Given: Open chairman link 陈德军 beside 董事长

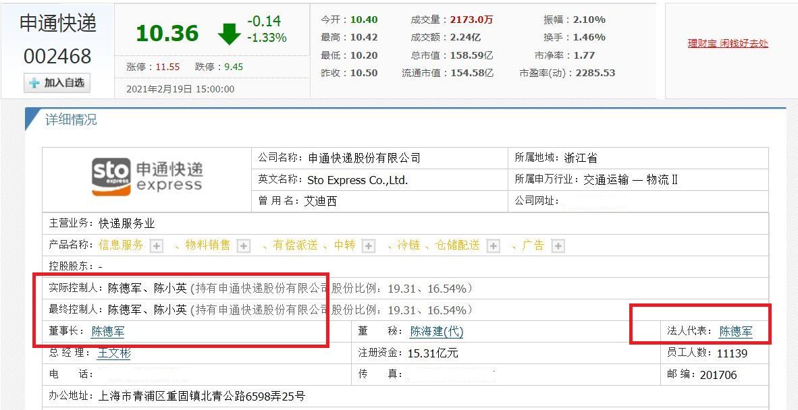Looking at the screenshot, I should point(108,332).
